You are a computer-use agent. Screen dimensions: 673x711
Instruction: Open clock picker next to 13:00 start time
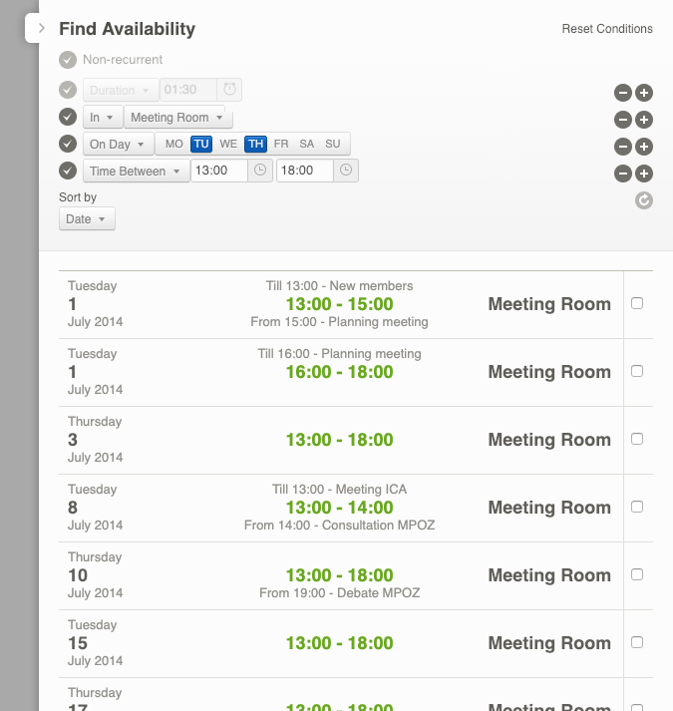260,171
